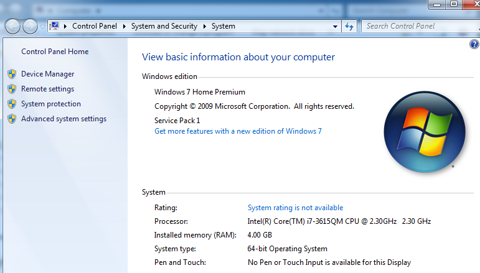Expand arrow after System and Security breadcrumb
480x273 pixels.
[x=205, y=26]
